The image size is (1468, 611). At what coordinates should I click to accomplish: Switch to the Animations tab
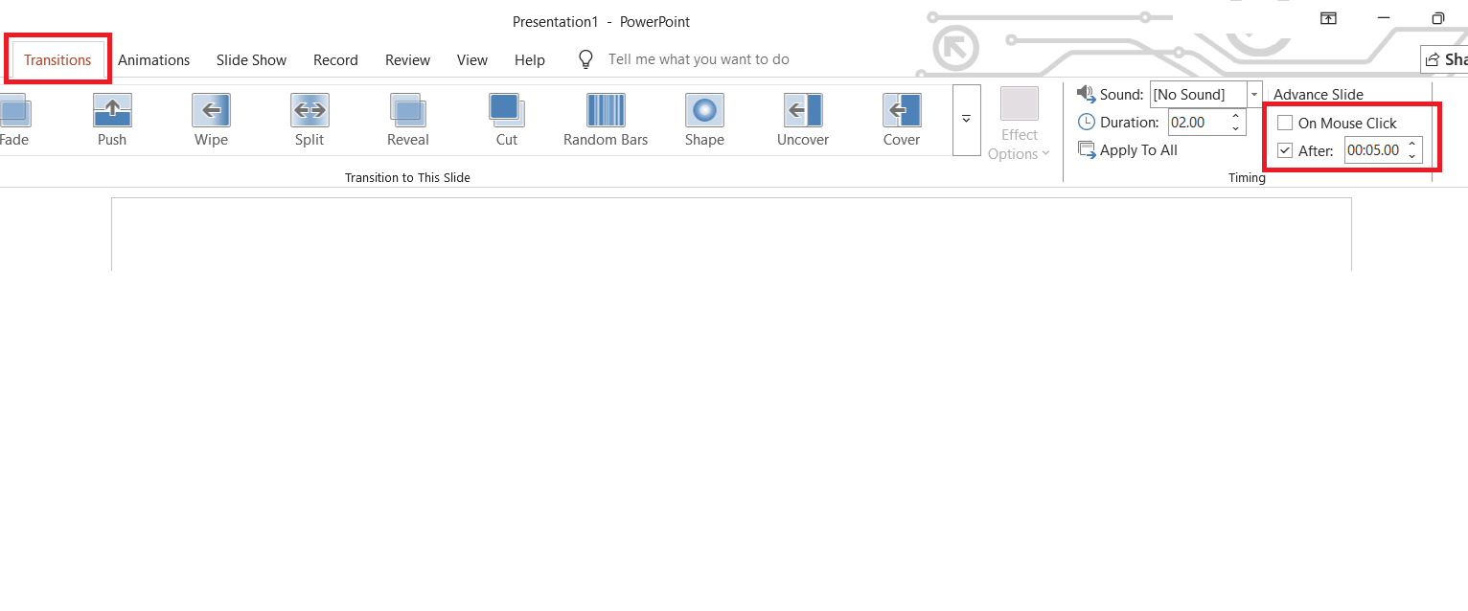pyautogui.click(x=154, y=59)
